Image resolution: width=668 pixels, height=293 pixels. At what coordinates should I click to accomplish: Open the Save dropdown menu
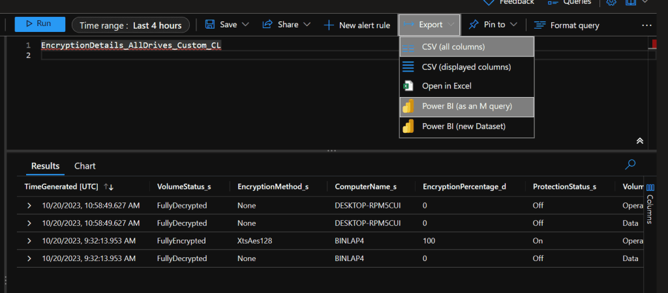pyautogui.click(x=227, y=25)
